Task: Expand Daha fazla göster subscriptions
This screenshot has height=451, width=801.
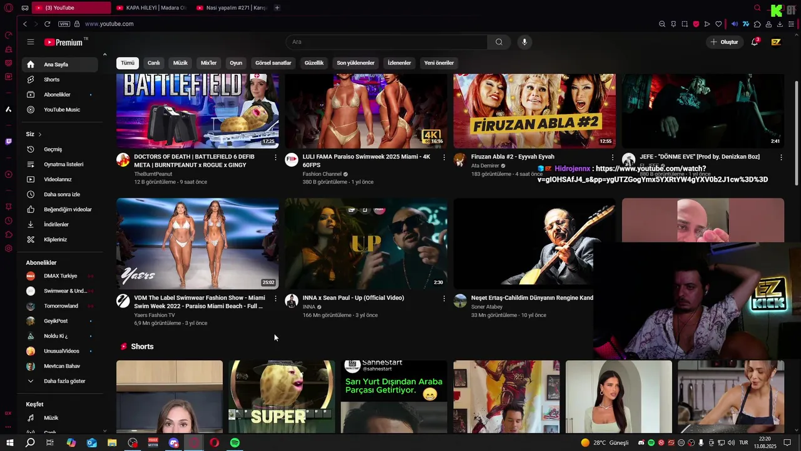Action: [60, 381]
